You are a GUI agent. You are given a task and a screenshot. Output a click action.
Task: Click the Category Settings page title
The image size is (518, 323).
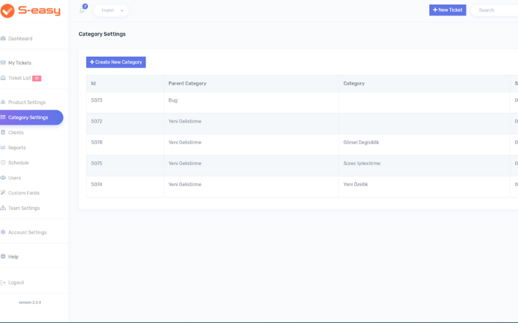click(102, 34)
